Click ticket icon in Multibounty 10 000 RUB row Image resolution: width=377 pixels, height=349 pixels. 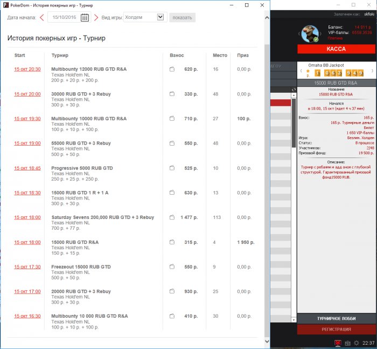click(x=172, y=316)
